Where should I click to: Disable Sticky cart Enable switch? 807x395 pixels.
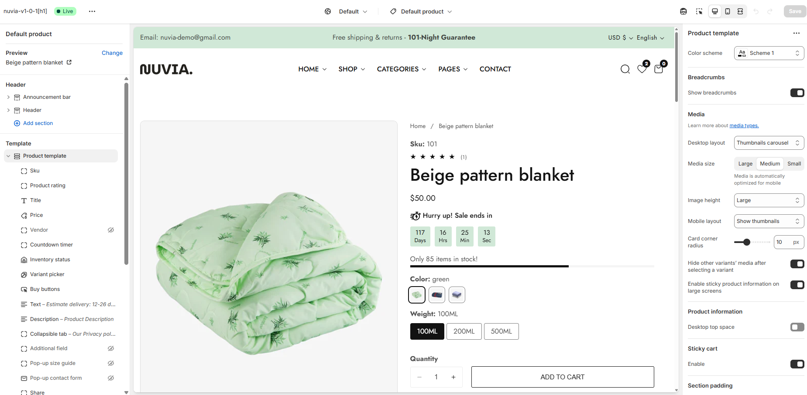(797, 364)
